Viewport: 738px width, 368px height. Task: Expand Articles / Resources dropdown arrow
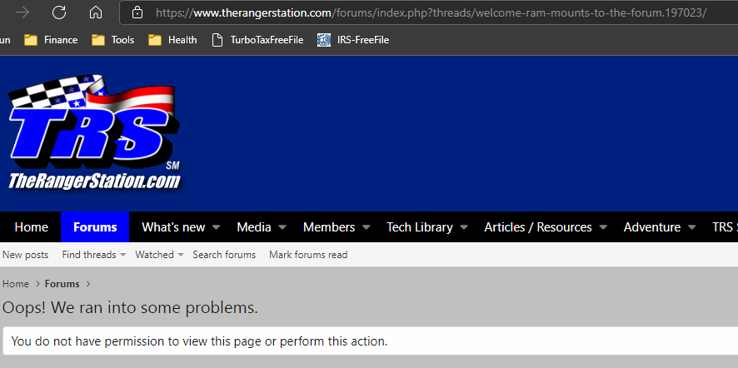coord(603,227)
